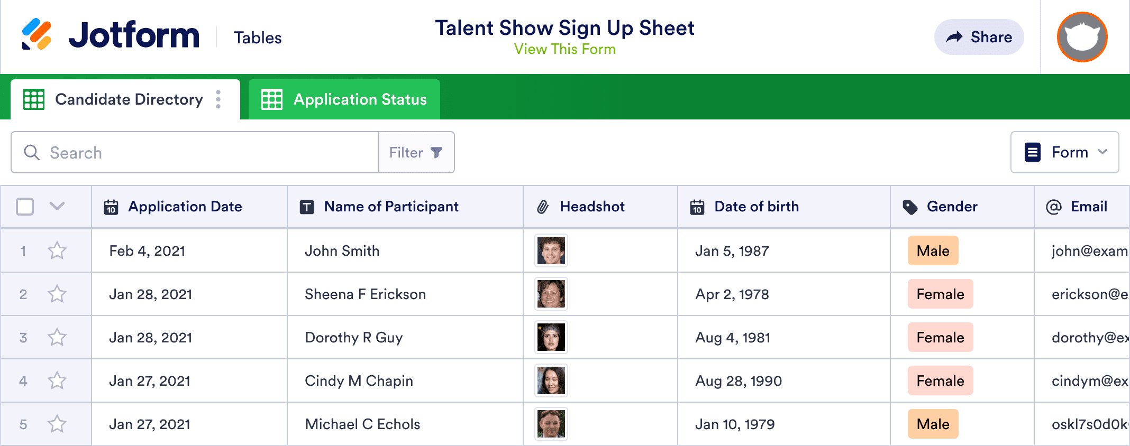The image size is (1130, 446).
Task: Click the Headshot column attachment icon
Action: pos(543,207)
